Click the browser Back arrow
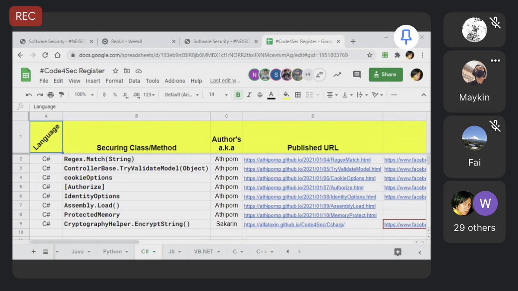 [x=20, y=55]
